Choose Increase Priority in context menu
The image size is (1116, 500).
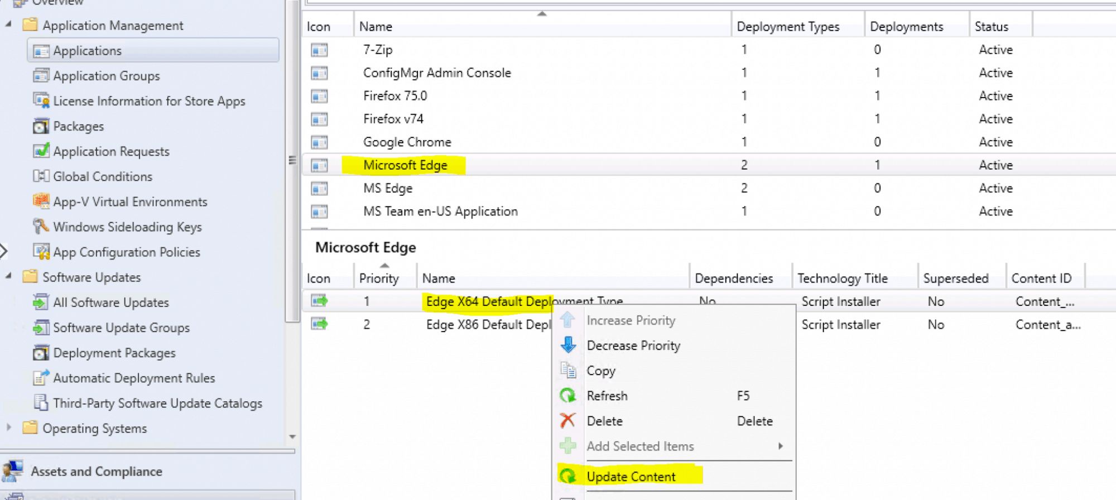point(631,320)
